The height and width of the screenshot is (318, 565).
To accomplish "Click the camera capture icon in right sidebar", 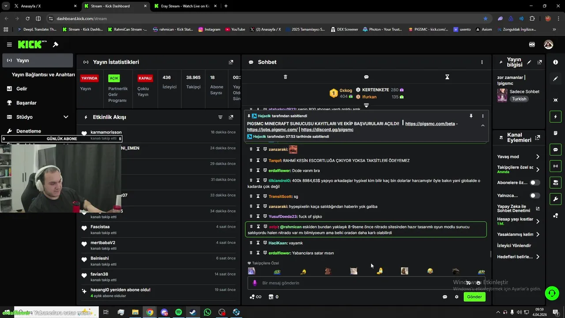I will click(x=555, y=100).
